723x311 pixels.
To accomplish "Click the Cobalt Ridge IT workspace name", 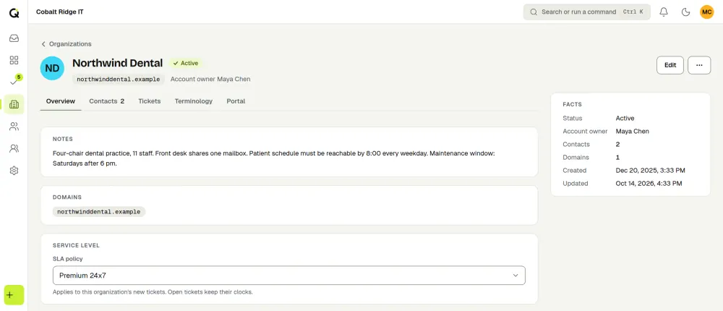I will pyautogui.click(x=59, y=12).
